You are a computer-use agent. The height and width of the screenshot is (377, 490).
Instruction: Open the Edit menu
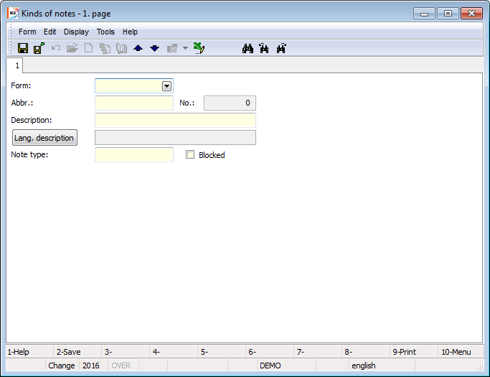pyautogui.click(x=50, y=32)
